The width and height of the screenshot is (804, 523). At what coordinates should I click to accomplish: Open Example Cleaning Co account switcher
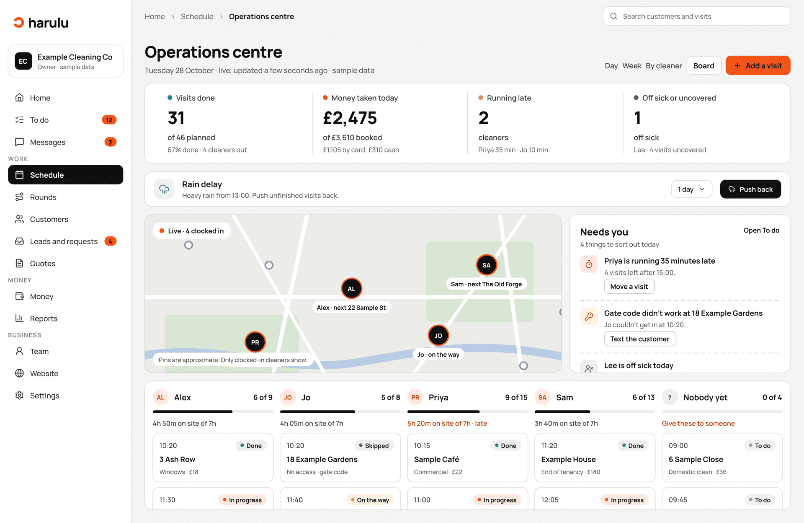[66, 61]
